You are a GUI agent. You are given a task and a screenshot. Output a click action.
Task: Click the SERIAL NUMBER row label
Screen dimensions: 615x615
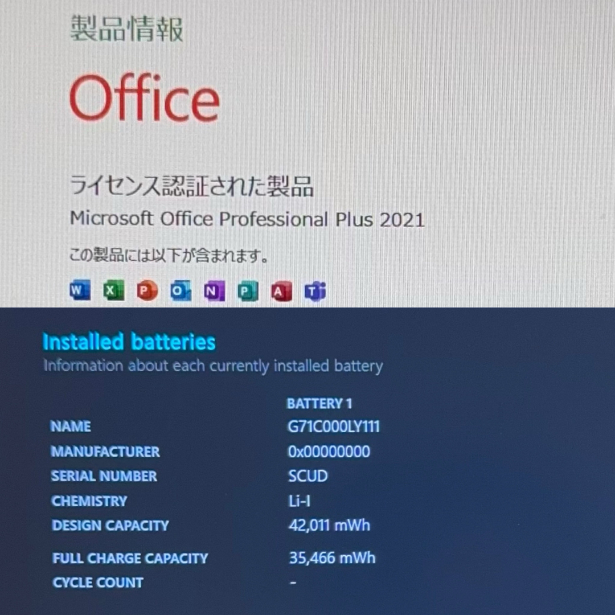(104, 475)
